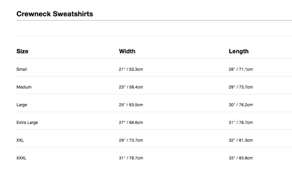
Task: Select XXL width 29" / 73.7cm
Action: pos(131,140)
